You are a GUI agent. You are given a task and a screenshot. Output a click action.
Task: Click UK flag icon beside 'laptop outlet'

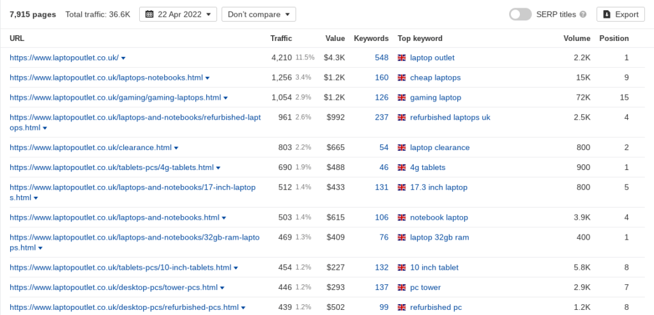coord(402,58)
